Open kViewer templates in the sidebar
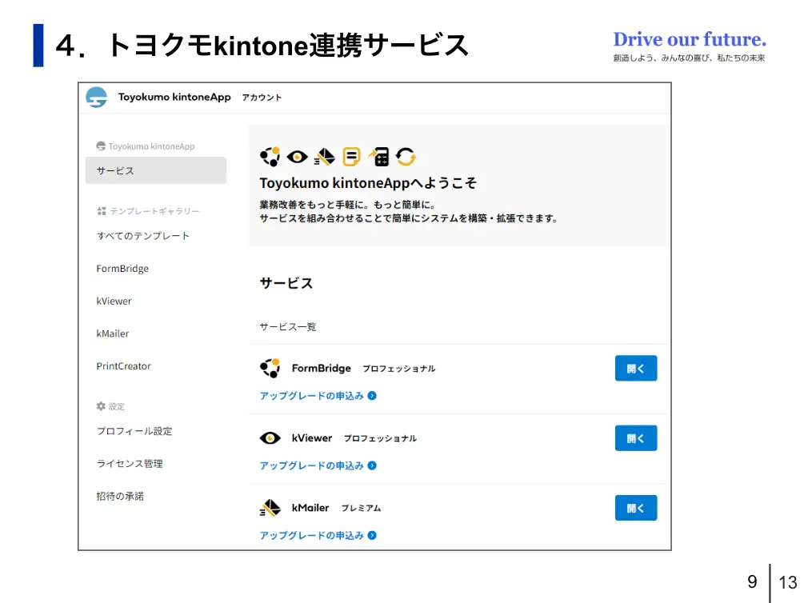Viewport: 804px width, 603px height. (114, 301)
